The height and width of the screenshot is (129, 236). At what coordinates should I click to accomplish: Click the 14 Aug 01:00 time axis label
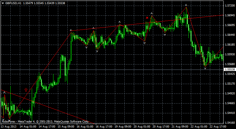pos(28,127)
